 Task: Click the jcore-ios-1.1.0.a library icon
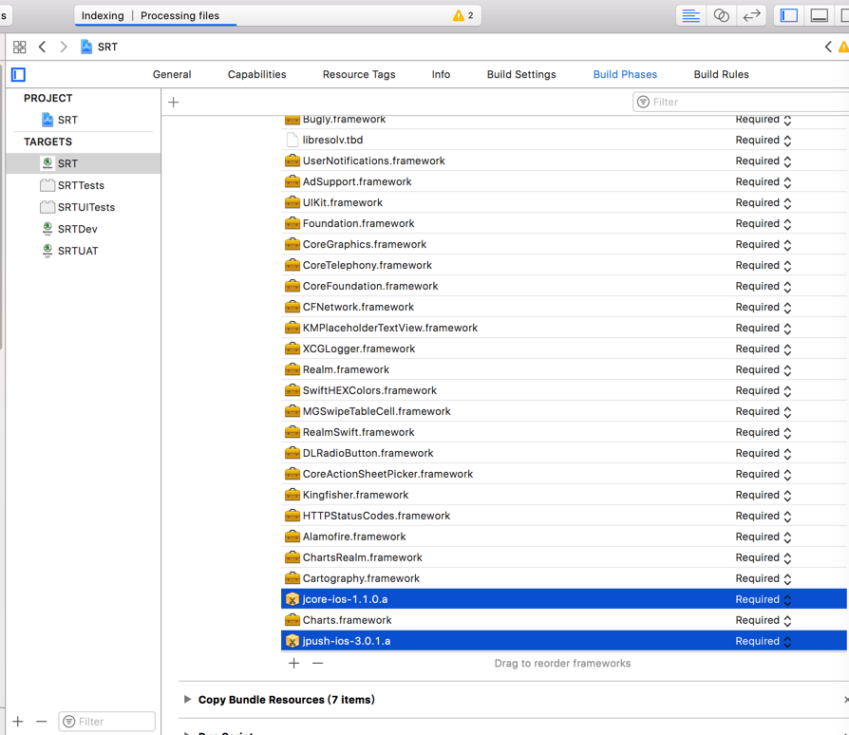(292, 599)
